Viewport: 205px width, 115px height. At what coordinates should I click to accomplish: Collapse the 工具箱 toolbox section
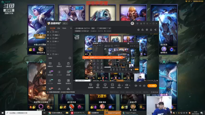[x=70, y=58]
